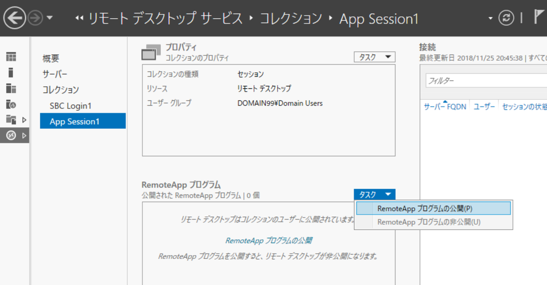Click the Refresh icon in header

coord(506,18)
